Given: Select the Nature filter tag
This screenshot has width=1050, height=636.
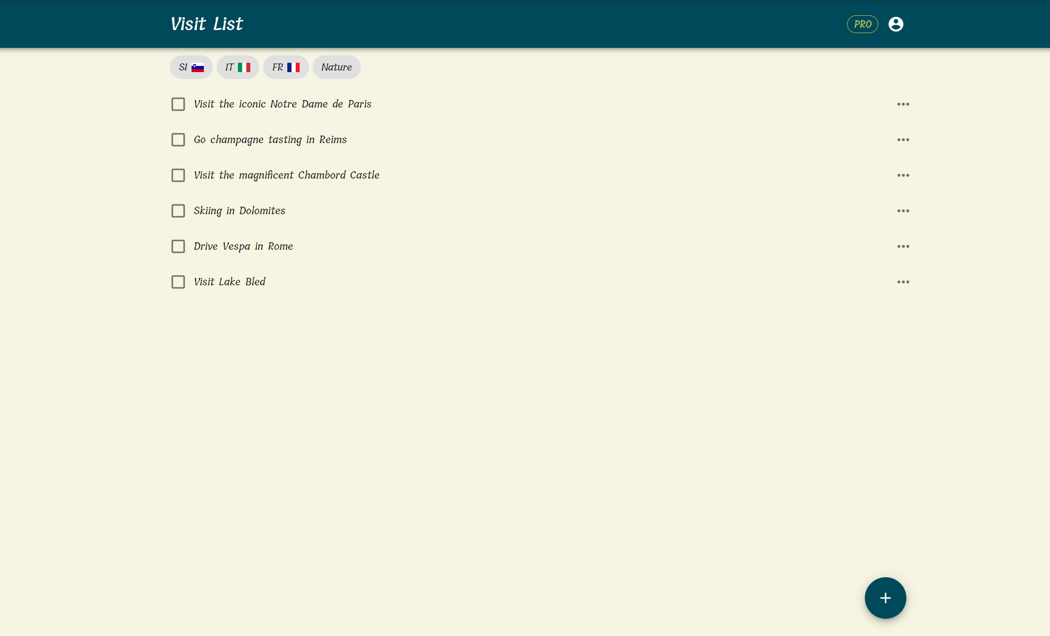Looking at the screenshot, I should click(336, 67).
